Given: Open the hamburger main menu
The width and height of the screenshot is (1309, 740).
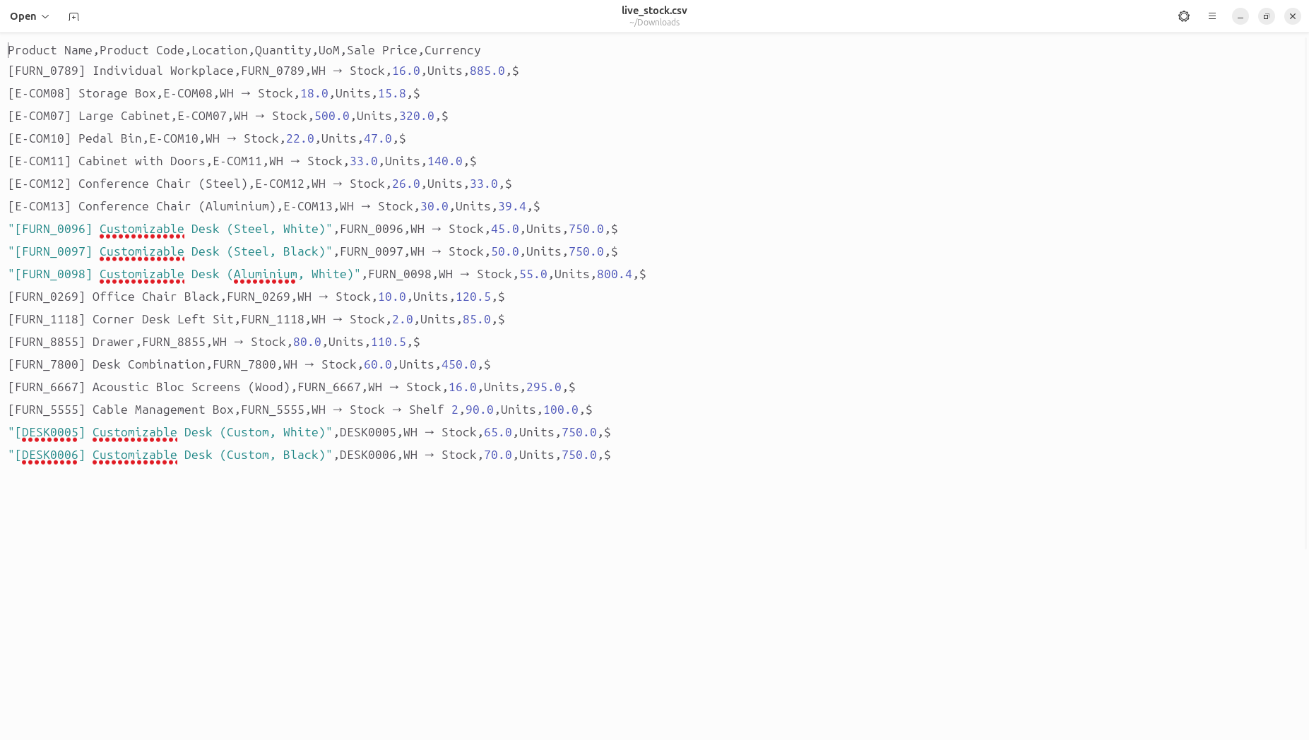Looking at the screenshot, I should point(1212,16).
